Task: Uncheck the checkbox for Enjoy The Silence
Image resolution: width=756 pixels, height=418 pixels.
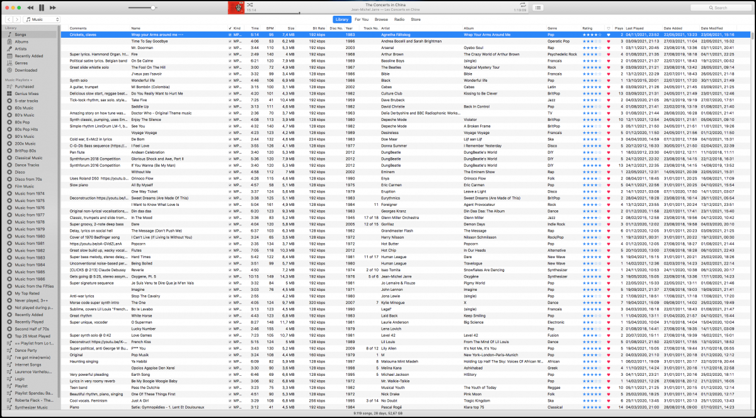Action: coord(231,120)
